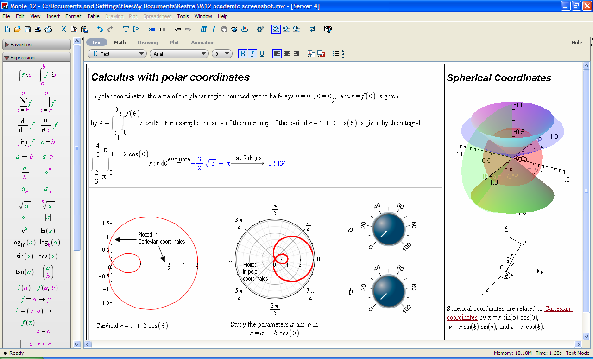Viewport: 593px width, 359px height.
Task: Open the font size 9 dropdown
Action: pyautogui.click(x=222, y=54)
